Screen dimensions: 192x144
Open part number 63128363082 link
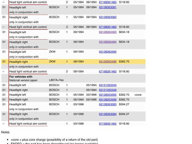[108, 17]
